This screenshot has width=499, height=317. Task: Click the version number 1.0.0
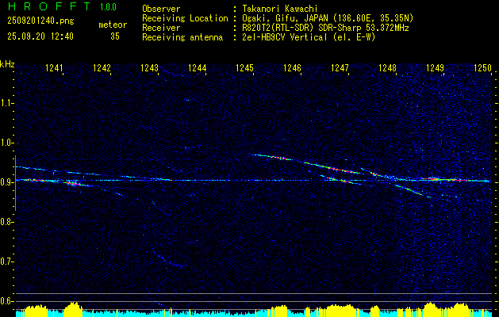[x=108, y=6]
